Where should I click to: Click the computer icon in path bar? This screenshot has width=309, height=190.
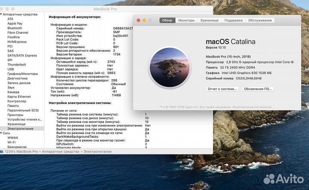(2, 151)
